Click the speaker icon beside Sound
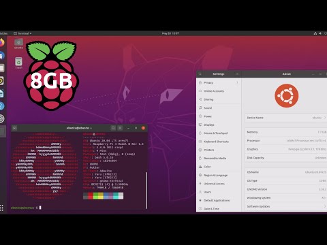Viewport: 327px width, 245px height. [200, 108]
